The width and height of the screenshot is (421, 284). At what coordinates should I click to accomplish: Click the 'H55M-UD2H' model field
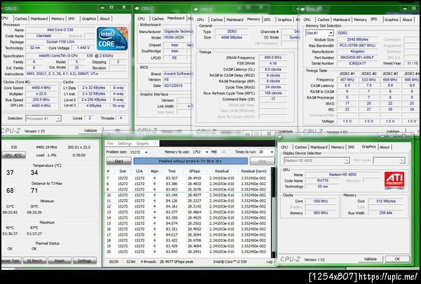pos(177,38)
